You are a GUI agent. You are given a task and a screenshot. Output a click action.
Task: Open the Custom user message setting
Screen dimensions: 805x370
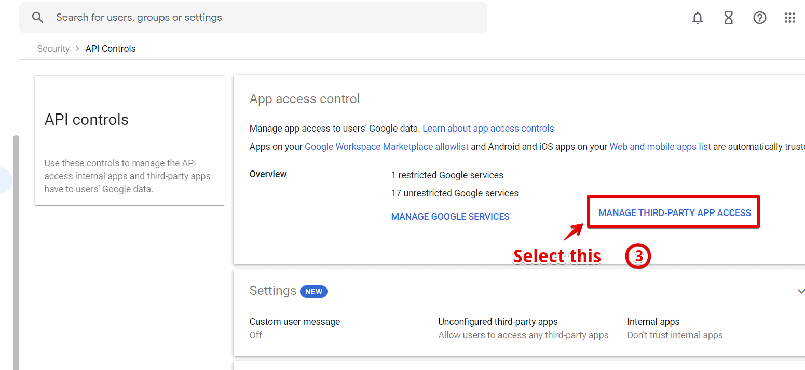[x=294, y=322]
